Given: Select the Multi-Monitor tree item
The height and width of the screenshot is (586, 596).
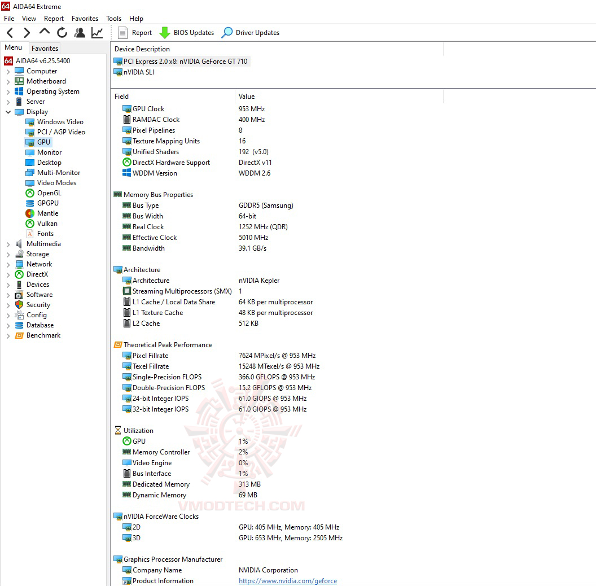Looking at the screenshot, I should pos(53,173).
